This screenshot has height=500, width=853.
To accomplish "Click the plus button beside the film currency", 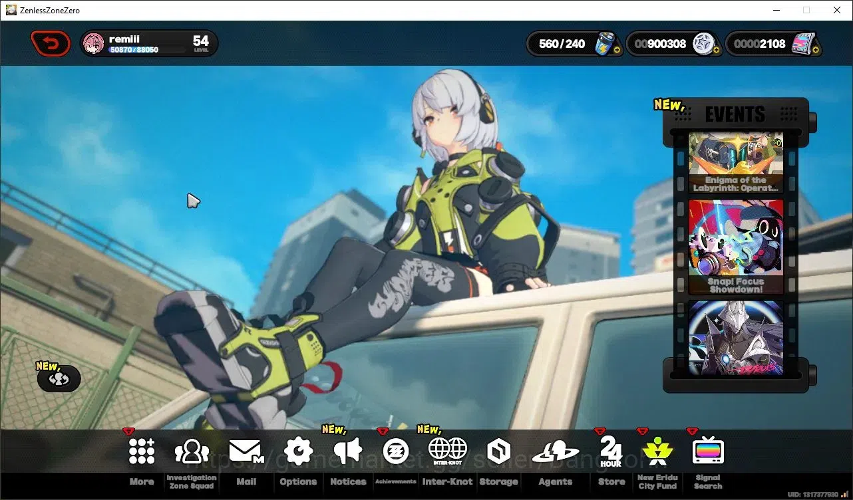I will pyautogui.click(x=816, y=50).
